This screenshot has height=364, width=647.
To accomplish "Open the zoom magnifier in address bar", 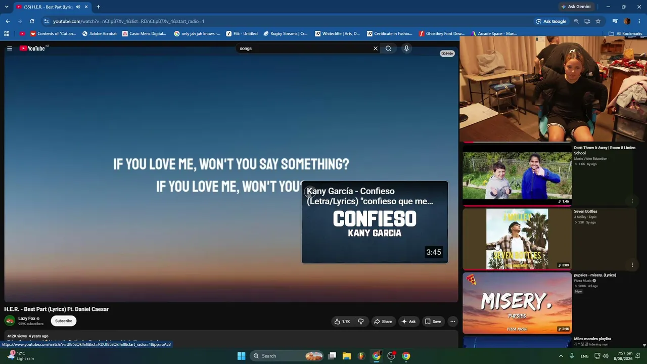I will click(x=576, y=21).
